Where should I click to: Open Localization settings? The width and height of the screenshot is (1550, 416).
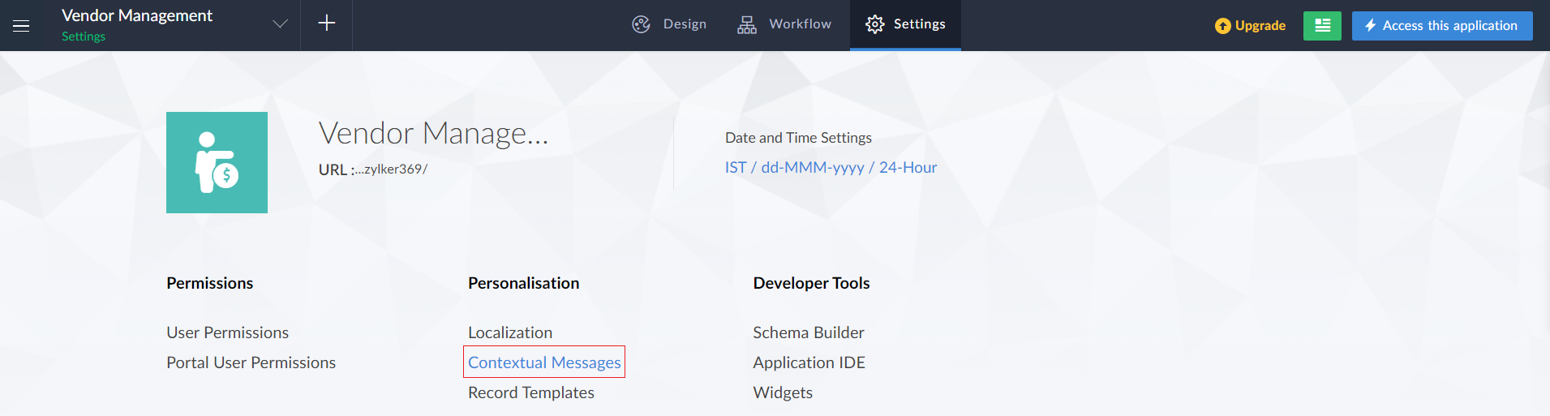pos(510,332)
